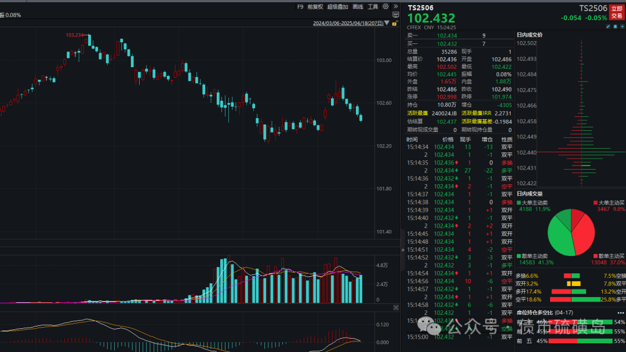The height and width of the screenshot is (352, 626).
Task: Open the chart settings gear icon
Action: pyautogui.click(x=385, y=6)
